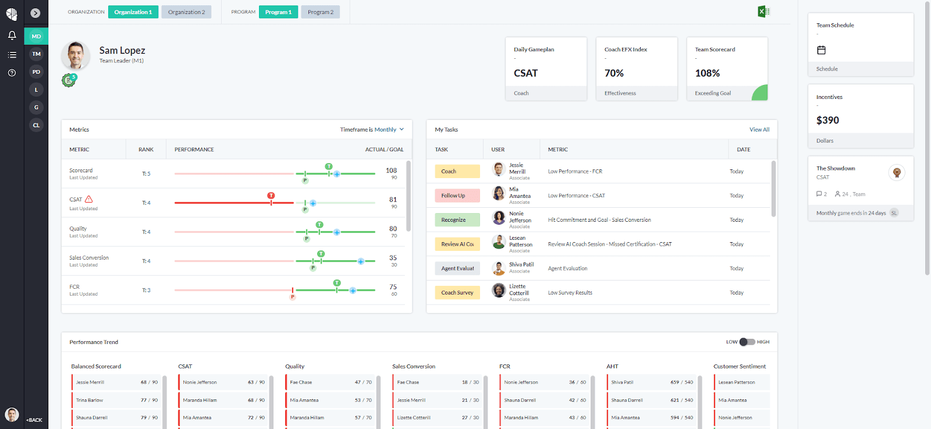Click the Follow Up task button

coord(457,196)
